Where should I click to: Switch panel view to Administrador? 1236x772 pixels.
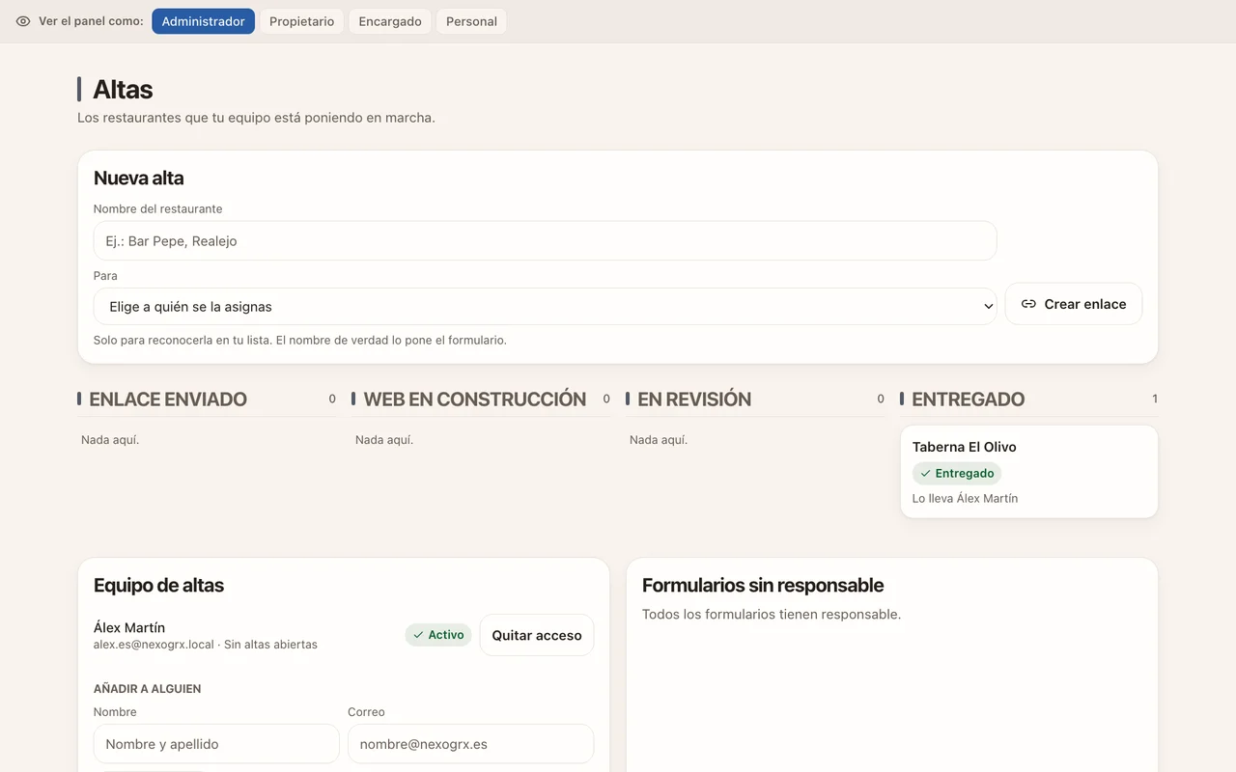[203, 21]
